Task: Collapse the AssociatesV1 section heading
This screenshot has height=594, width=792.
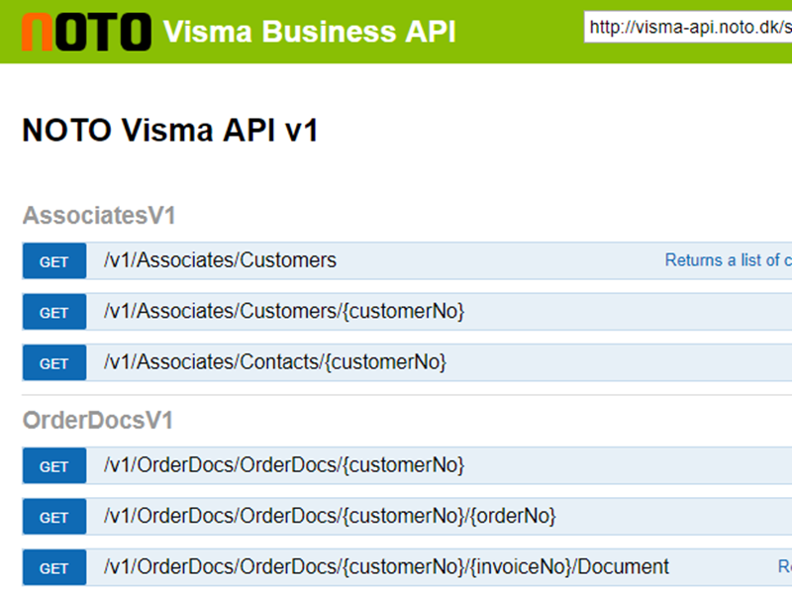Action: point(99,216)
